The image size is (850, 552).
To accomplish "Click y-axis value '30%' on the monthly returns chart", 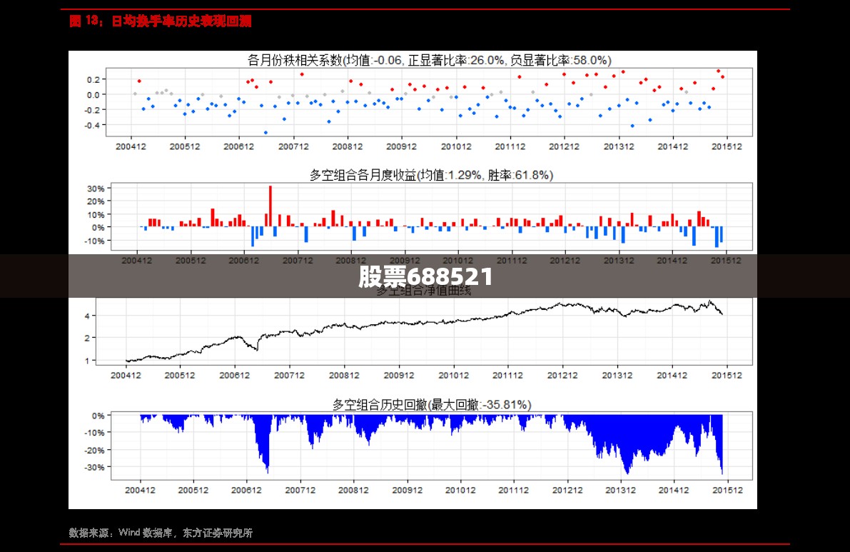I will tap(96, 189).
